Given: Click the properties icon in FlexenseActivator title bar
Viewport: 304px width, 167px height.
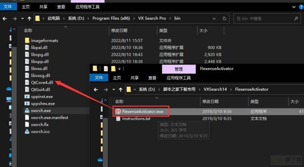Looking at the screenshot, I should click(x=106, y=69).
